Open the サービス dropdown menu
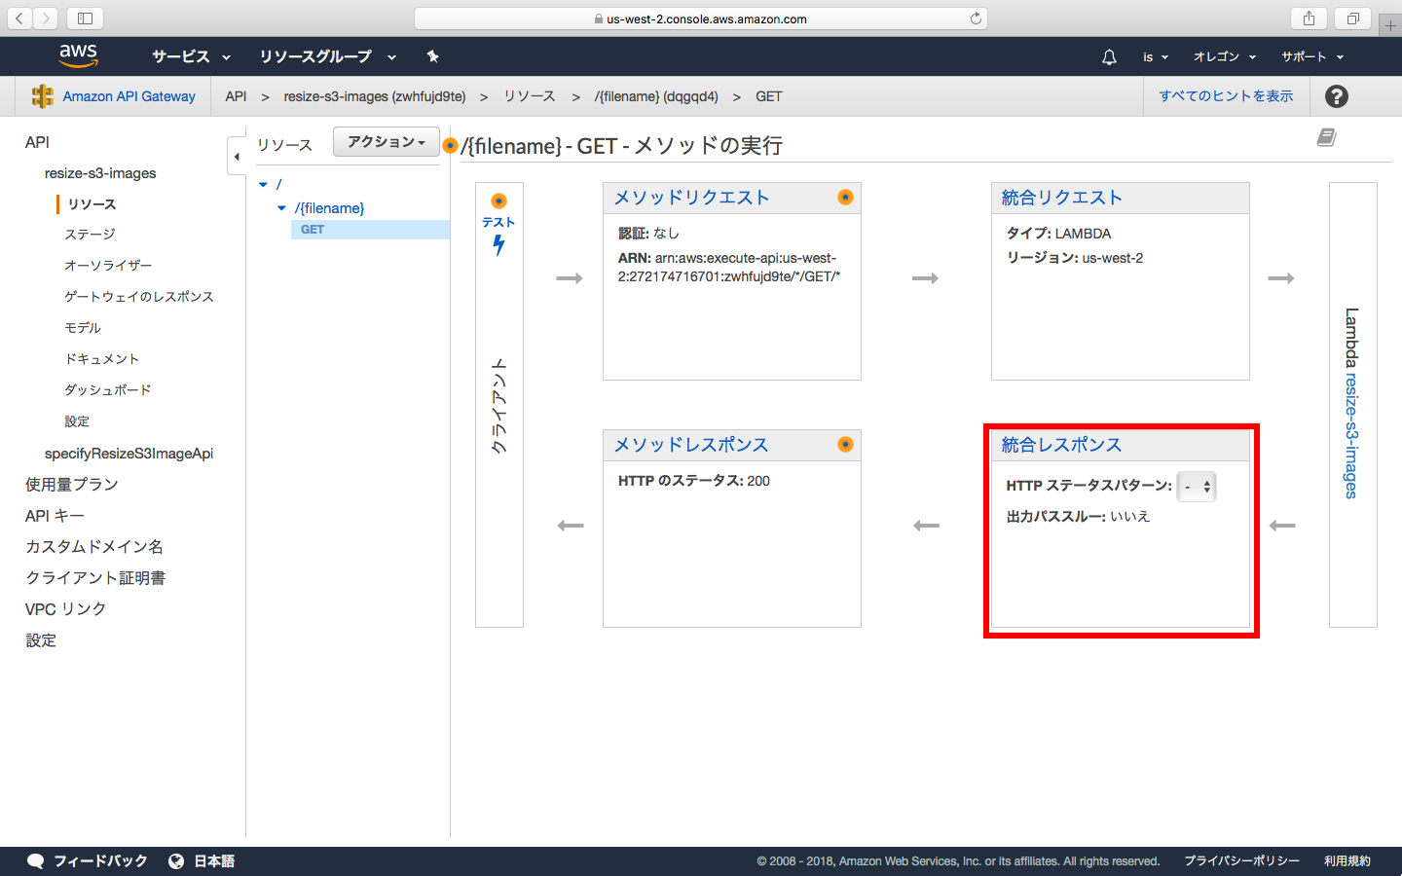Image resolution: width=1402 pixels, height=876 pixels. tap(191, 57)
